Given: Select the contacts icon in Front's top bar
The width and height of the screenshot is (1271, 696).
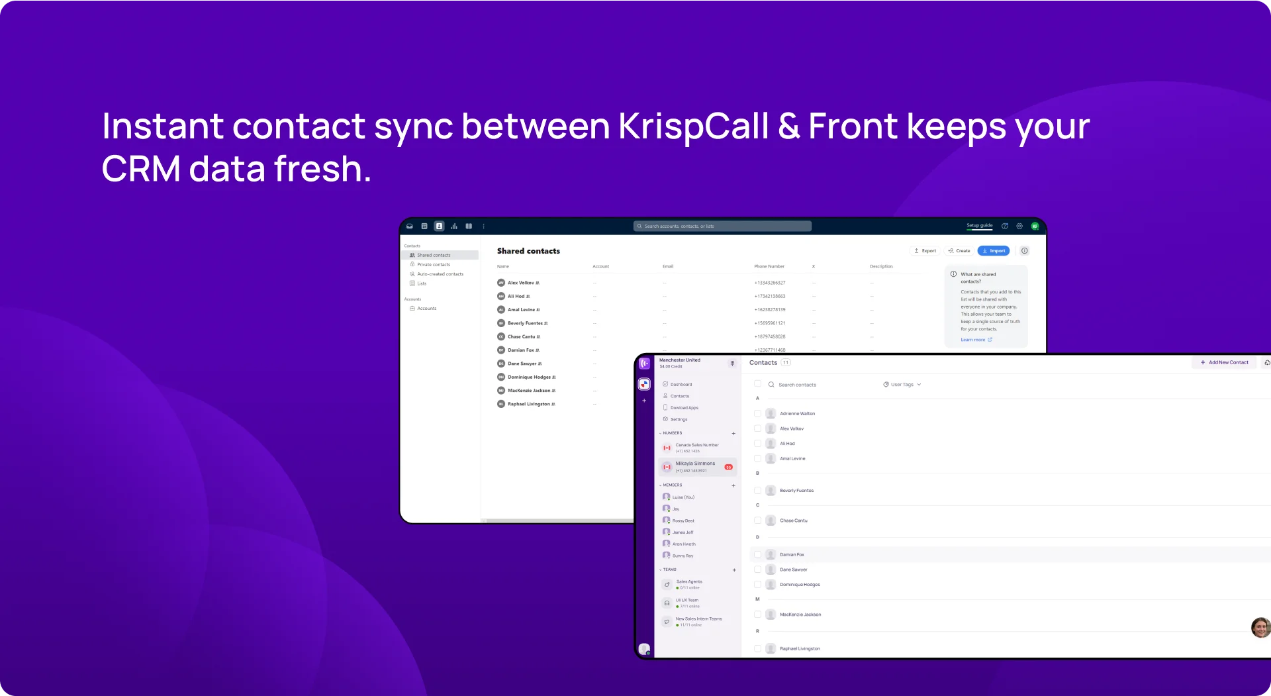Looking at the screenshot, I should click(439, 226).
